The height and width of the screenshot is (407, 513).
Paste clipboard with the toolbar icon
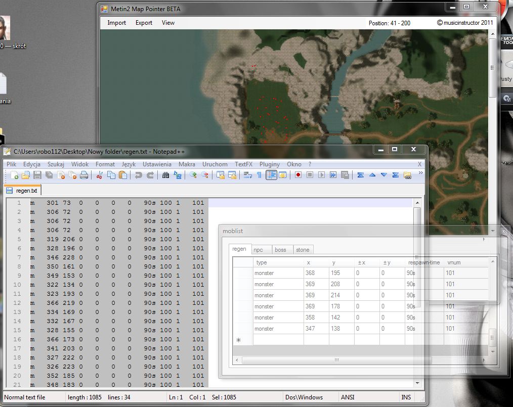coord(123,175)
